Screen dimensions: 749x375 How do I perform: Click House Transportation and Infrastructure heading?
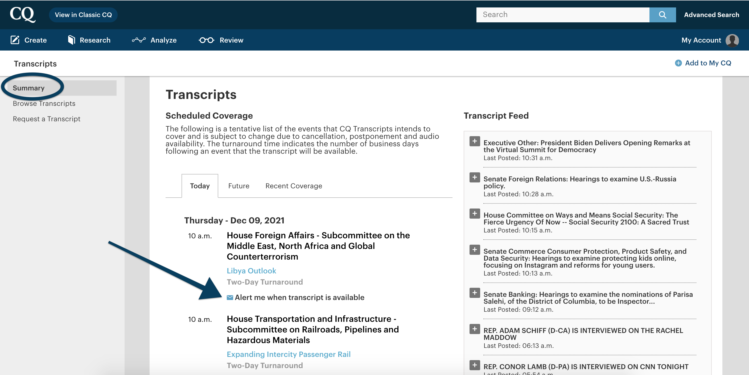(312, 330)
